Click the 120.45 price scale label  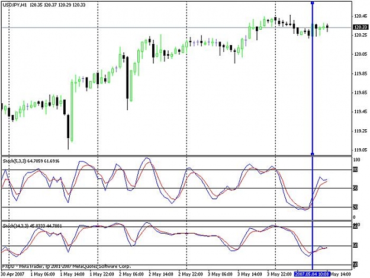361,16
